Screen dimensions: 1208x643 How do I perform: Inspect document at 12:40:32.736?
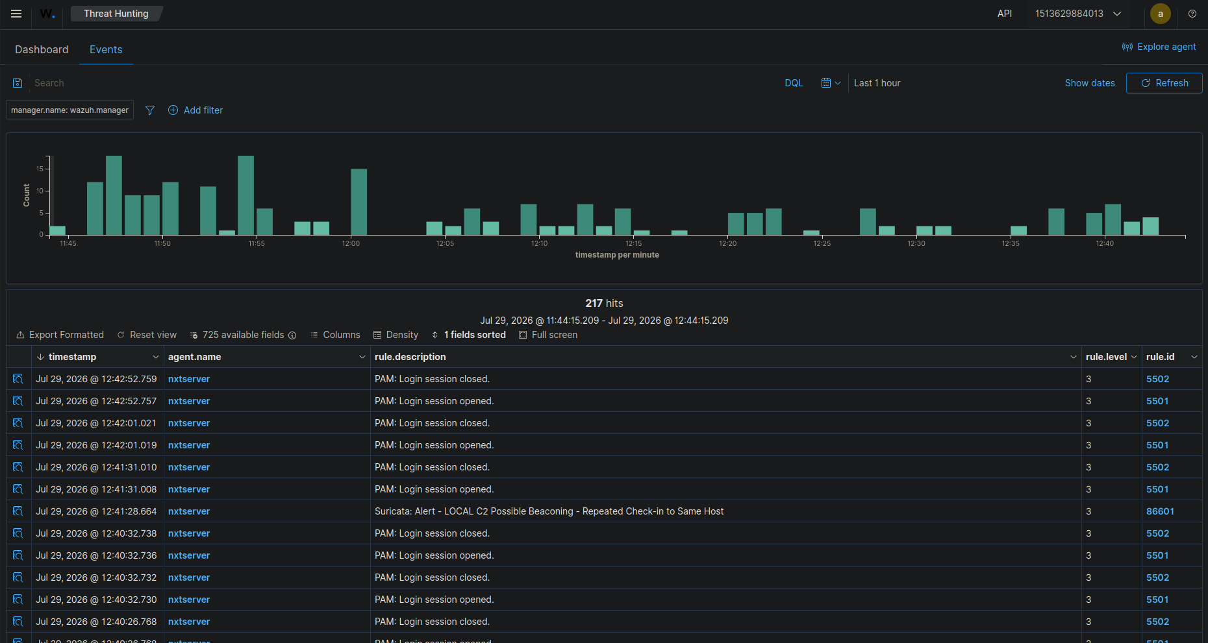coord(18,555)
